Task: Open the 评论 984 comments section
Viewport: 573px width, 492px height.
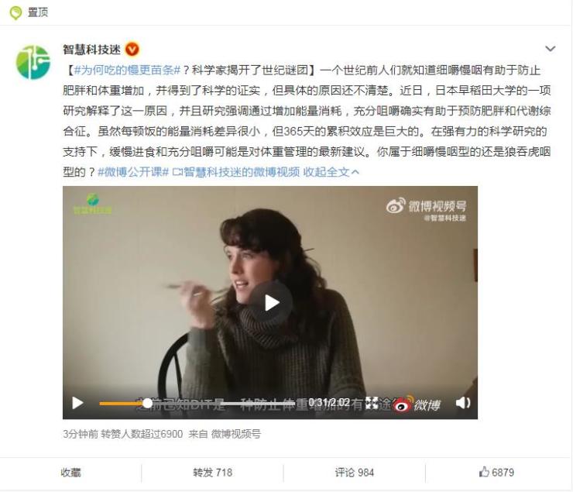Action: coord(355,473)
